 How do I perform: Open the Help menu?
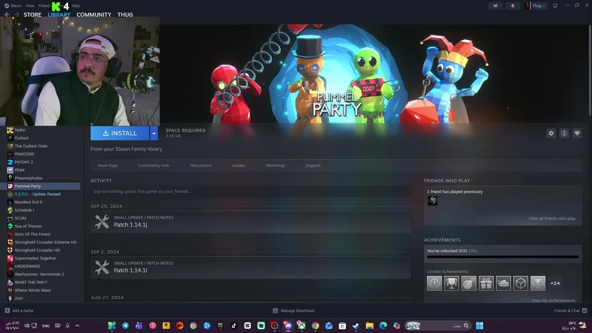point(75,6)
